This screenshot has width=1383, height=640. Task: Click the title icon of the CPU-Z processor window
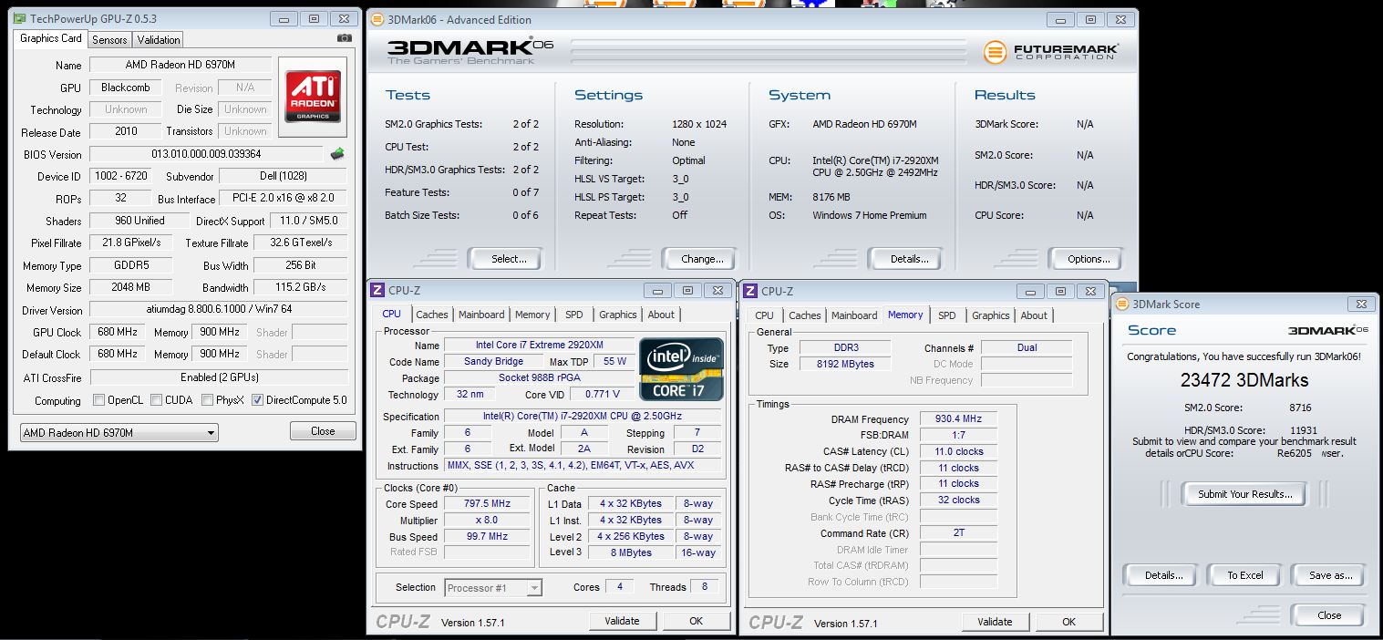(377, 291)
